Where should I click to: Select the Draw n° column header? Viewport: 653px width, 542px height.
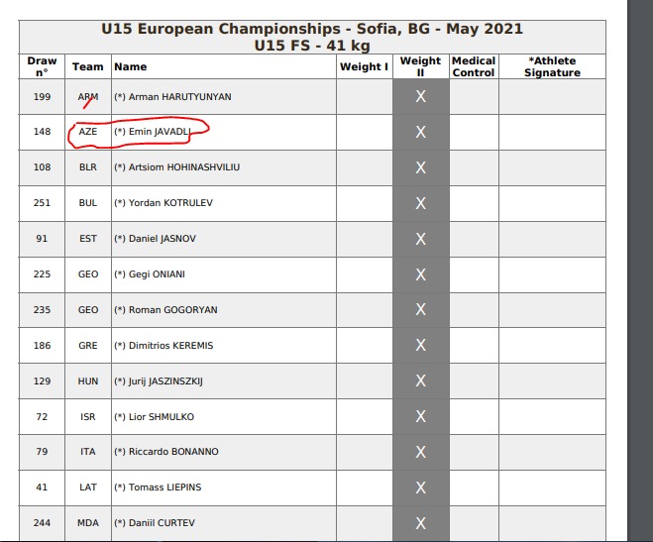(x=42, y=66)
